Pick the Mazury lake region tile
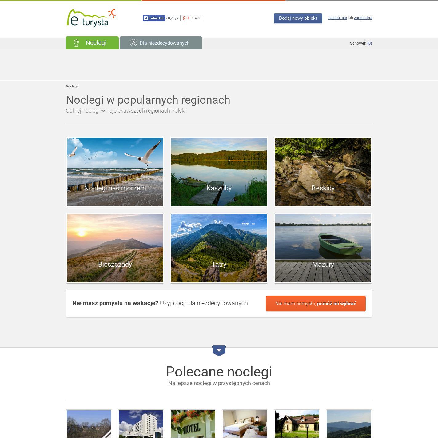 pyautogui.click(x=323, y=248)
